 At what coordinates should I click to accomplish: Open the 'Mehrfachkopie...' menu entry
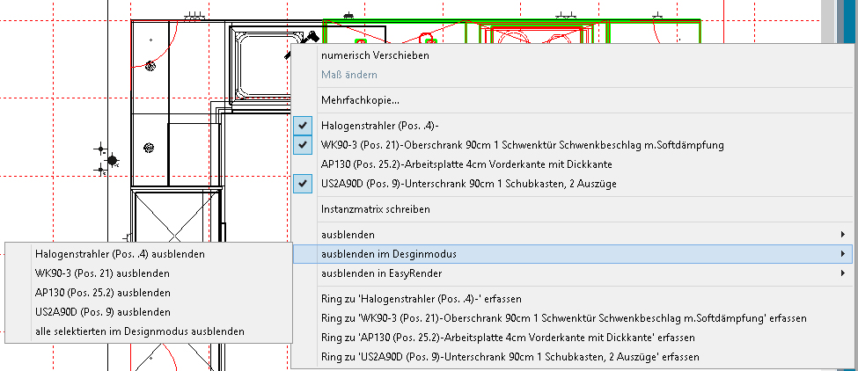click(x=360, y=101)
